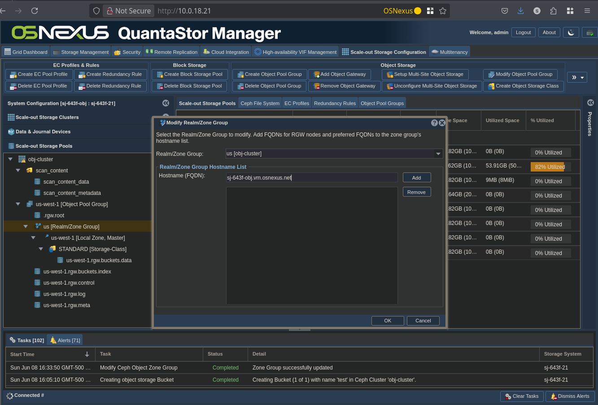Open the toolbar overflow menu
The image size is (598, 405).
[x=577, y=78]
